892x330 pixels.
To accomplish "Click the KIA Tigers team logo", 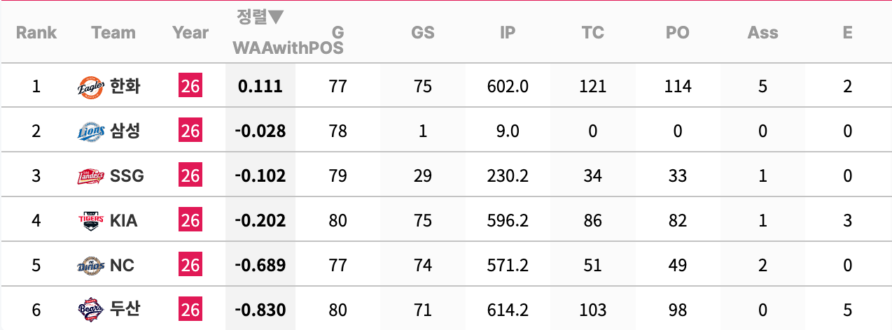I will coord(91,221).
